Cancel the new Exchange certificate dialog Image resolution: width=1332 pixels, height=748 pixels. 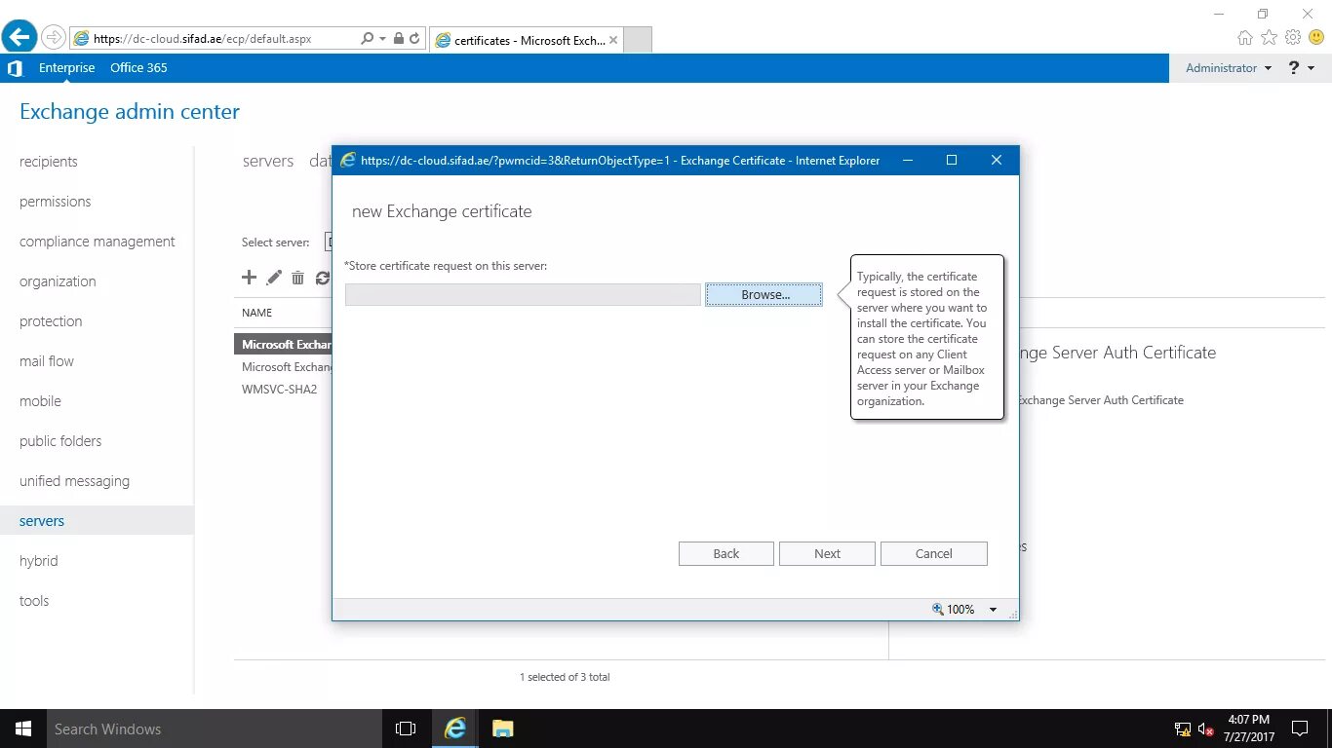[x=933, y=553]
